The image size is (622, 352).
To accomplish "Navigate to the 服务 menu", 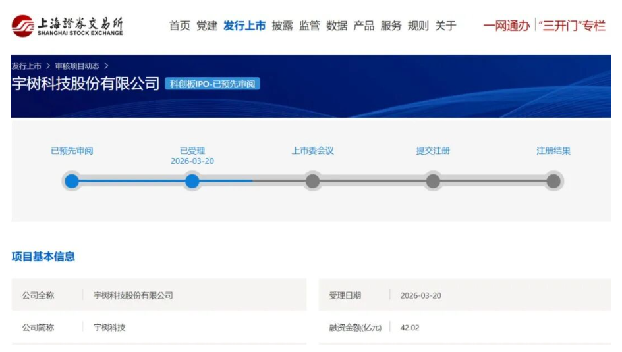I will (x=391, y=26).
